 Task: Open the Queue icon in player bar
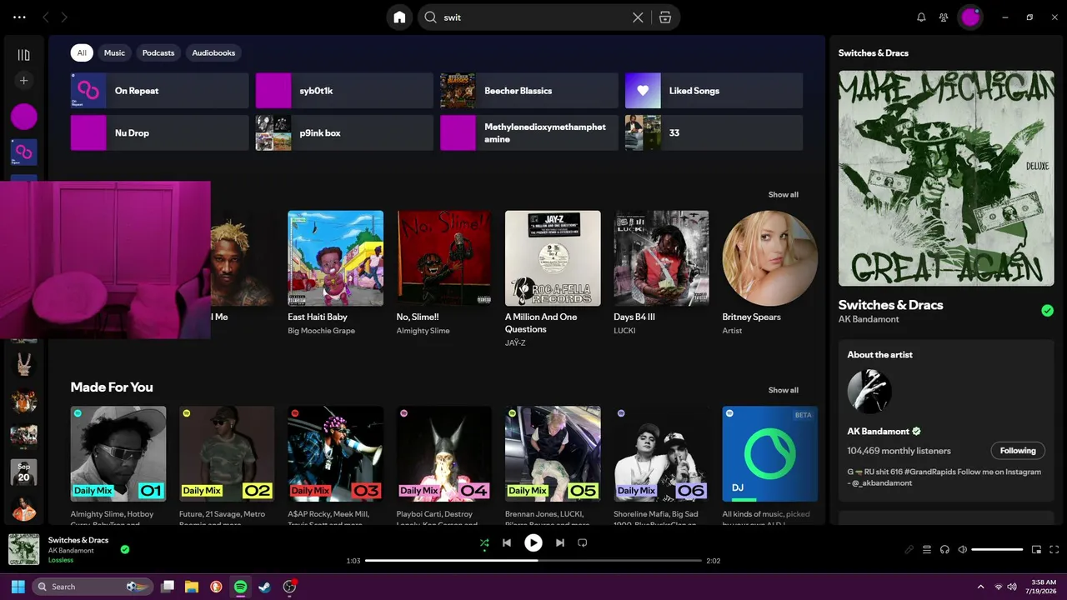[927, 550]
